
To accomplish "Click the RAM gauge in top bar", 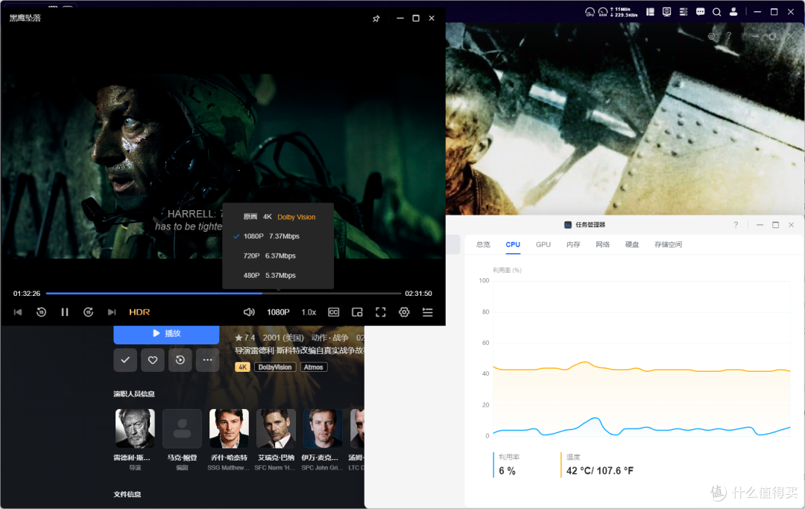I will click(x=603, y=12).
